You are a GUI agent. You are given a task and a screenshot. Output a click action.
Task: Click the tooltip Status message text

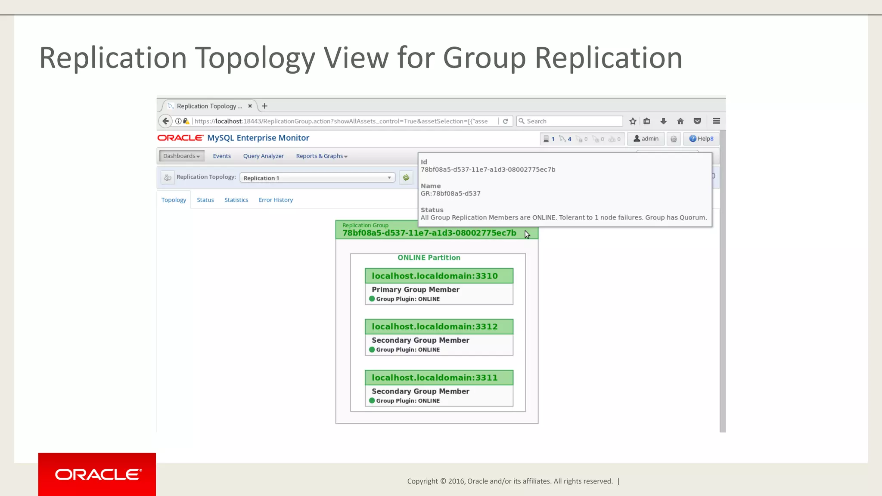(x=564, y=218)
